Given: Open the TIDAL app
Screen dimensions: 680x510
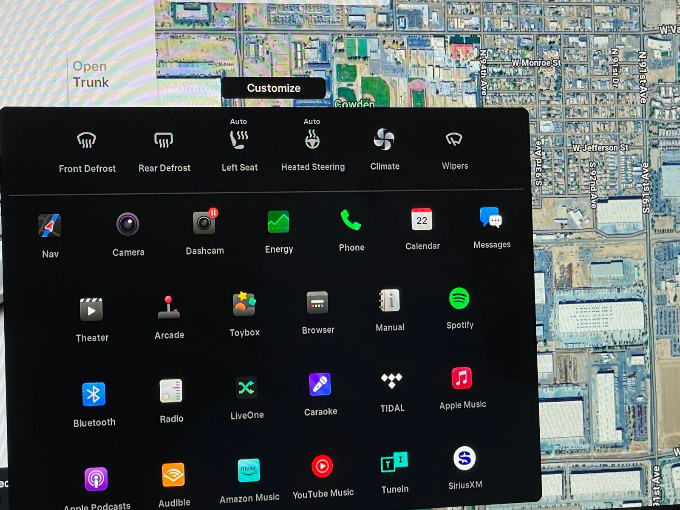Looking at the screenshot, I should click(x=391, y=381).
